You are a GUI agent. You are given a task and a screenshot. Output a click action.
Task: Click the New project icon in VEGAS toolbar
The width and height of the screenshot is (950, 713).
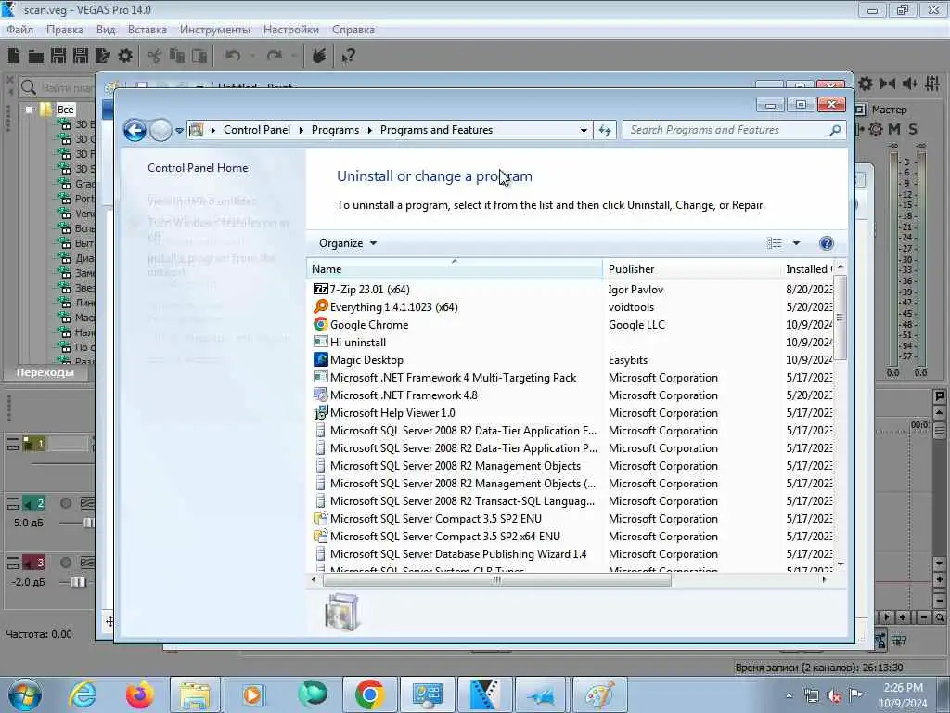coord(14,56)
